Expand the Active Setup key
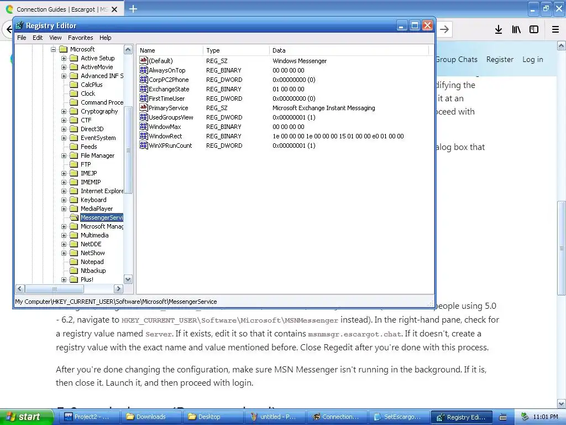The image size is (566, 425). point(64,58)
